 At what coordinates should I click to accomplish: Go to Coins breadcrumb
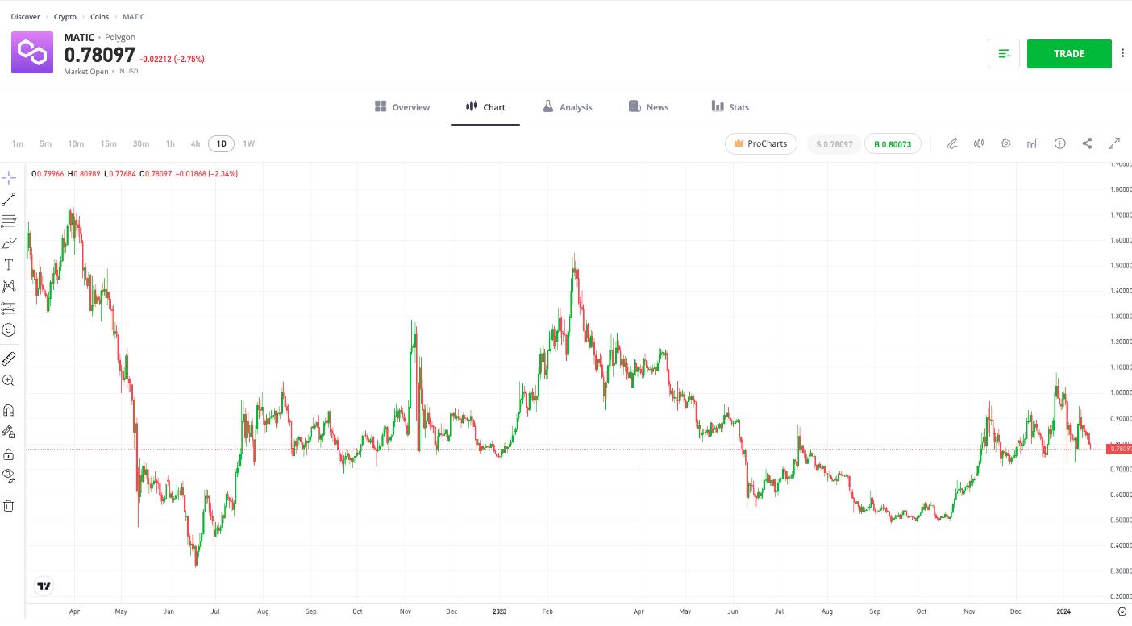[x=100, y=17]
